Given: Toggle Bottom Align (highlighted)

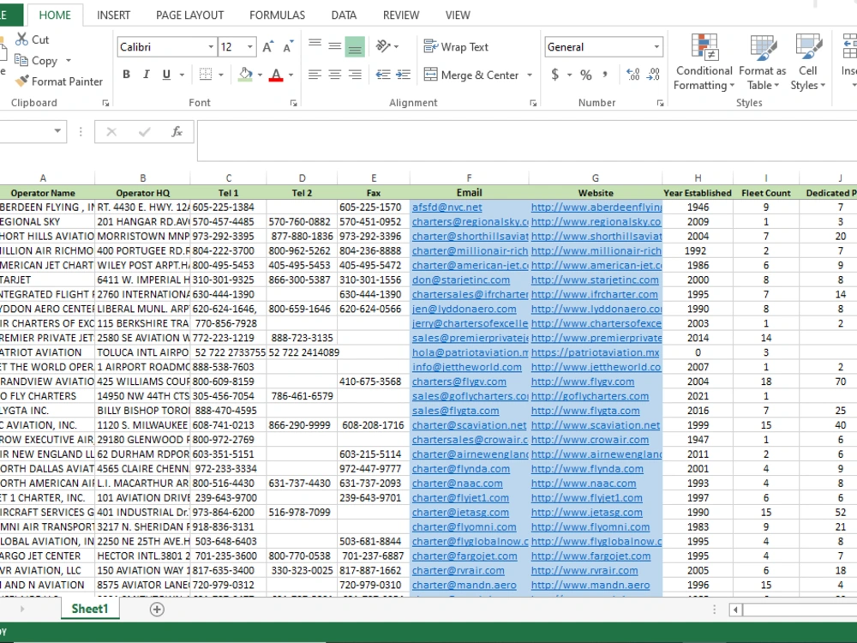Looking at the screenshot, I should (x=355, y=46).
